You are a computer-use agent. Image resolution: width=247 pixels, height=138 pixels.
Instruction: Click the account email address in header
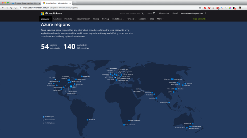[x=192, y=13]
